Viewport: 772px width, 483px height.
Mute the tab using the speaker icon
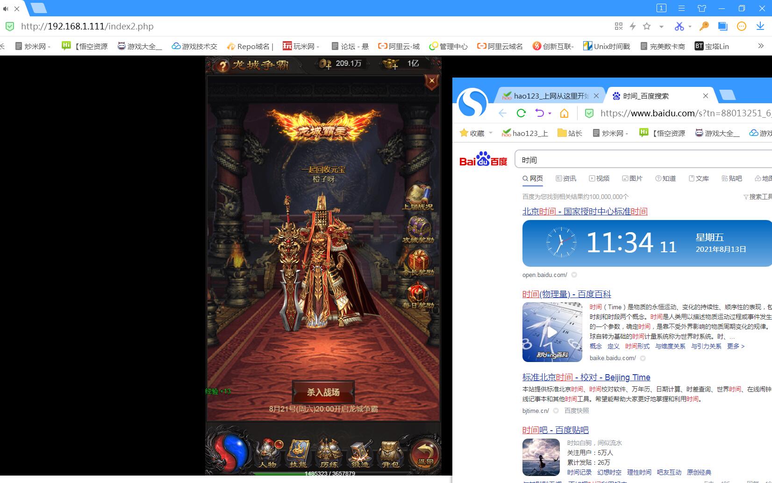click(x=6, y=8)
